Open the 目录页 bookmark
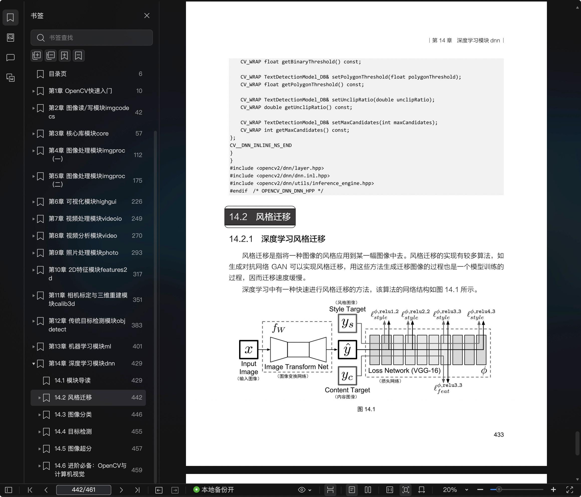This screenshot has height=497, width=581. [88, 74]
